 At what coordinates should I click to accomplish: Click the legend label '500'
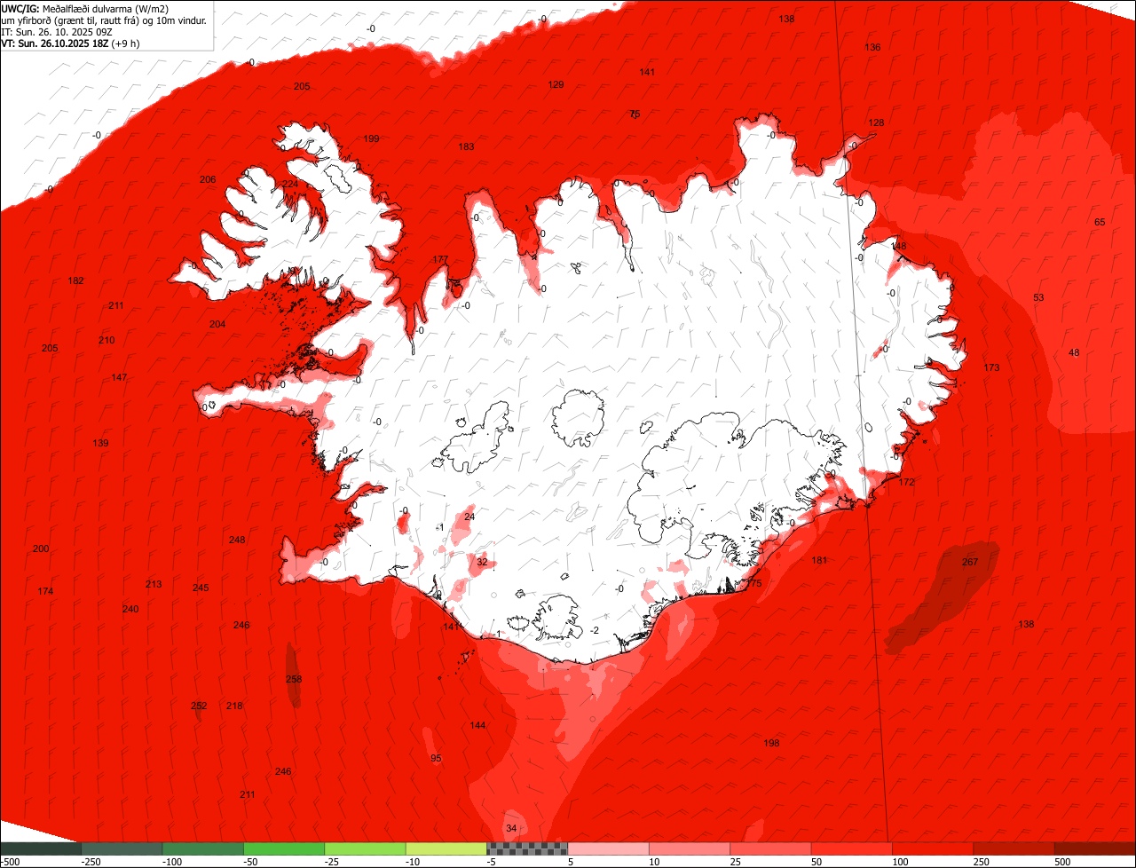tap(1062, 862)
